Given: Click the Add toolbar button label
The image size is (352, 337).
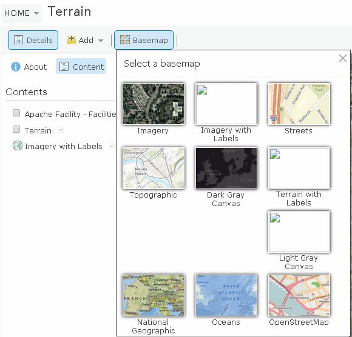Looking at the screenshot, I should pos(86,40).
